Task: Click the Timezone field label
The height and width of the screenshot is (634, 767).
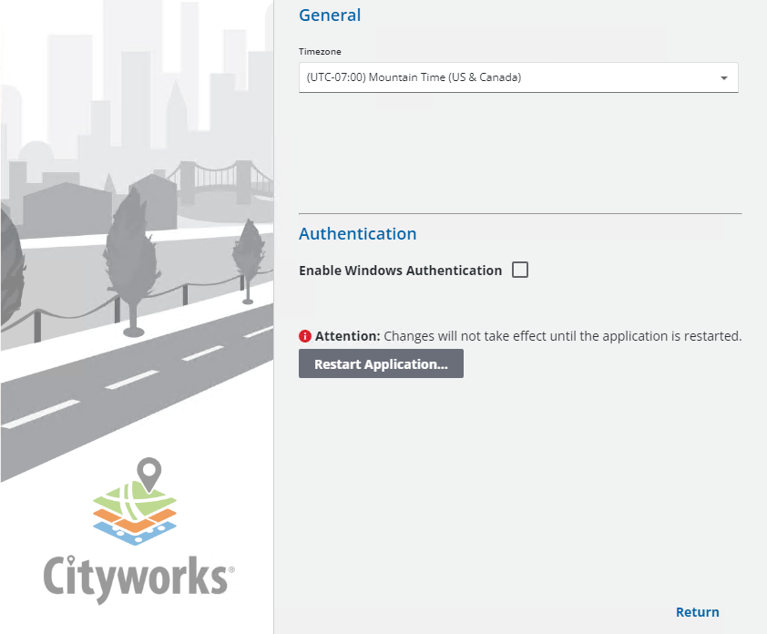Action: click(320, 52)
